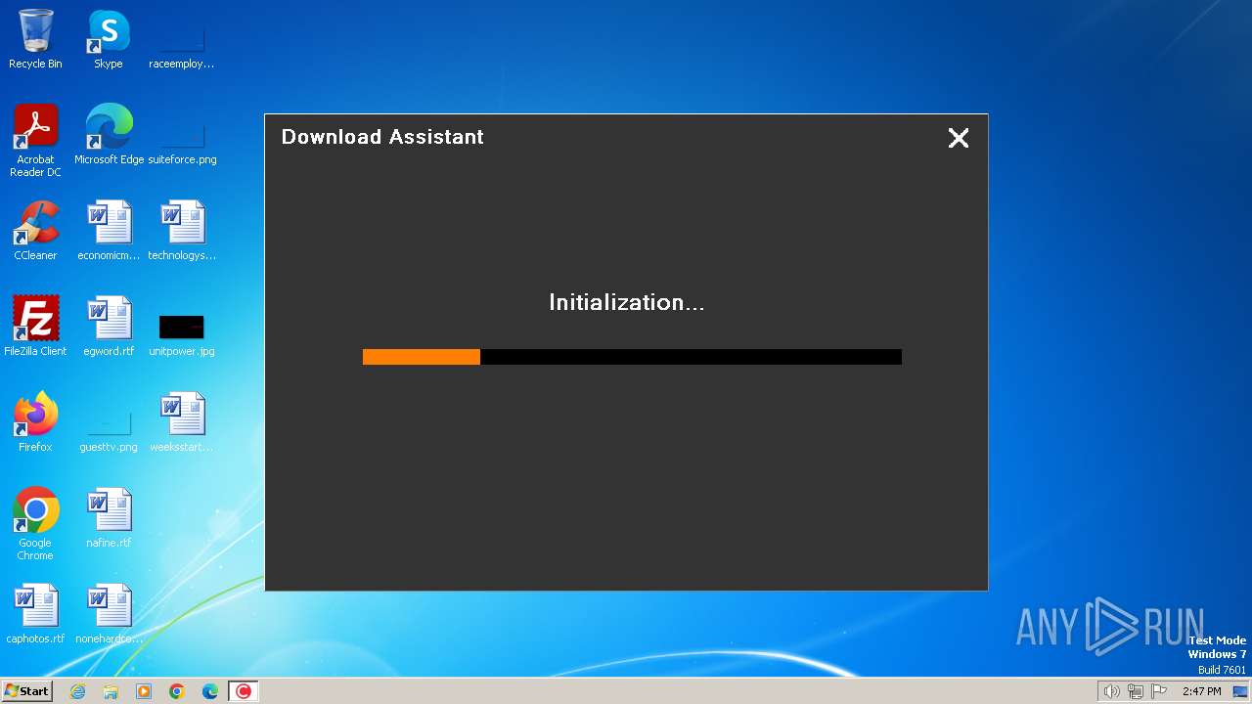Open Windows Media Player taskbar icon
Screen dimensions: 1252x704
[144, 691]
